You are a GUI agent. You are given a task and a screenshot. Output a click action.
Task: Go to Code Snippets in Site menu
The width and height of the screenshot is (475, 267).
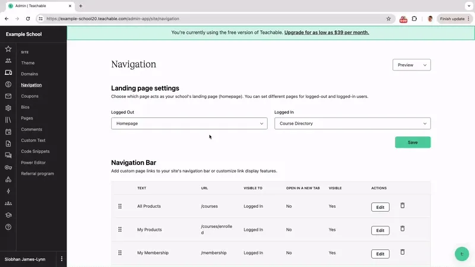click(35, 151)
